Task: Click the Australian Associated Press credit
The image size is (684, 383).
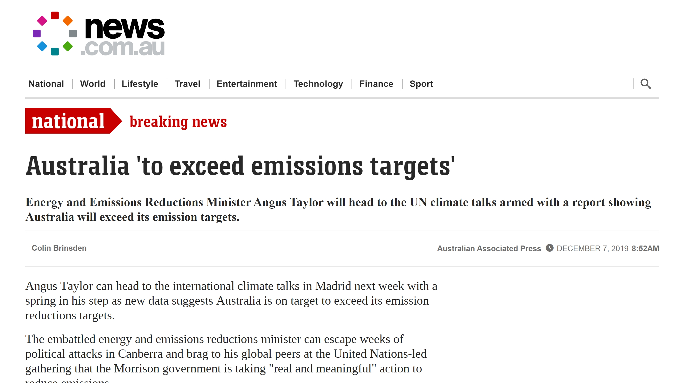Action: pos(489,248)
